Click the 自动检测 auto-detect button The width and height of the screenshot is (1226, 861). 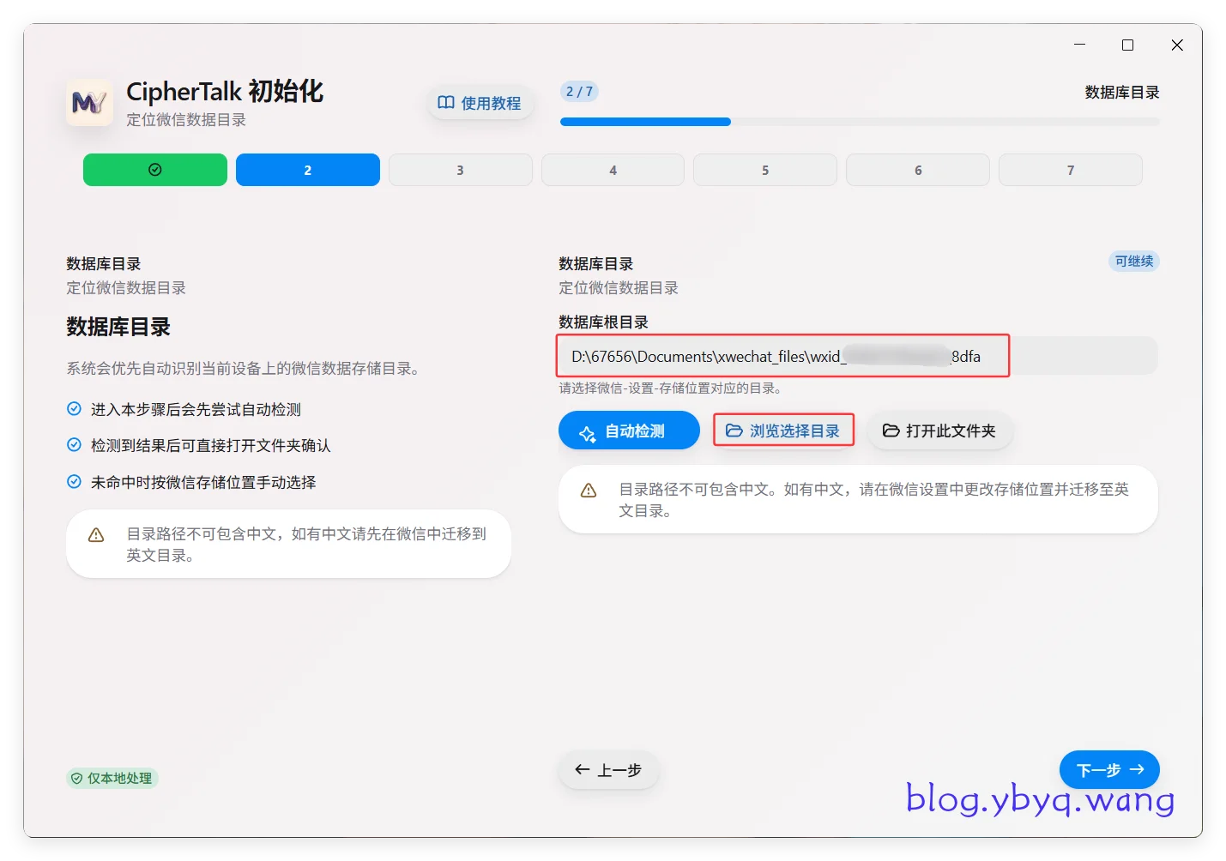(629, 430)
